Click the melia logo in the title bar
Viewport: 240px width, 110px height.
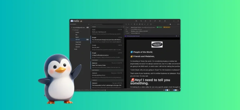75,21
